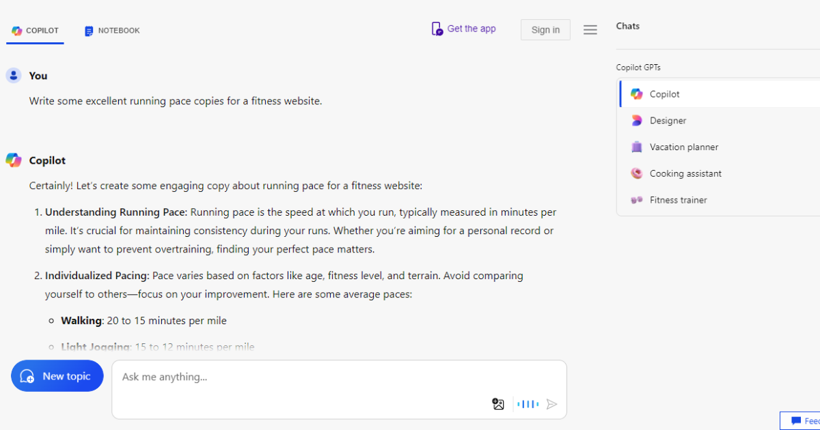Image resolution: width=820 pixels, height=430 pixels.
Task: Start a New topic
Action: (57, 376)
